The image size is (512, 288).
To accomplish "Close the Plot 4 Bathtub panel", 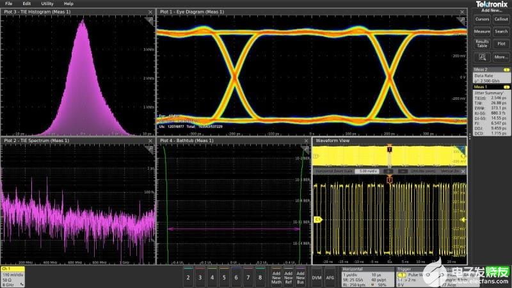I will [306, 140].
